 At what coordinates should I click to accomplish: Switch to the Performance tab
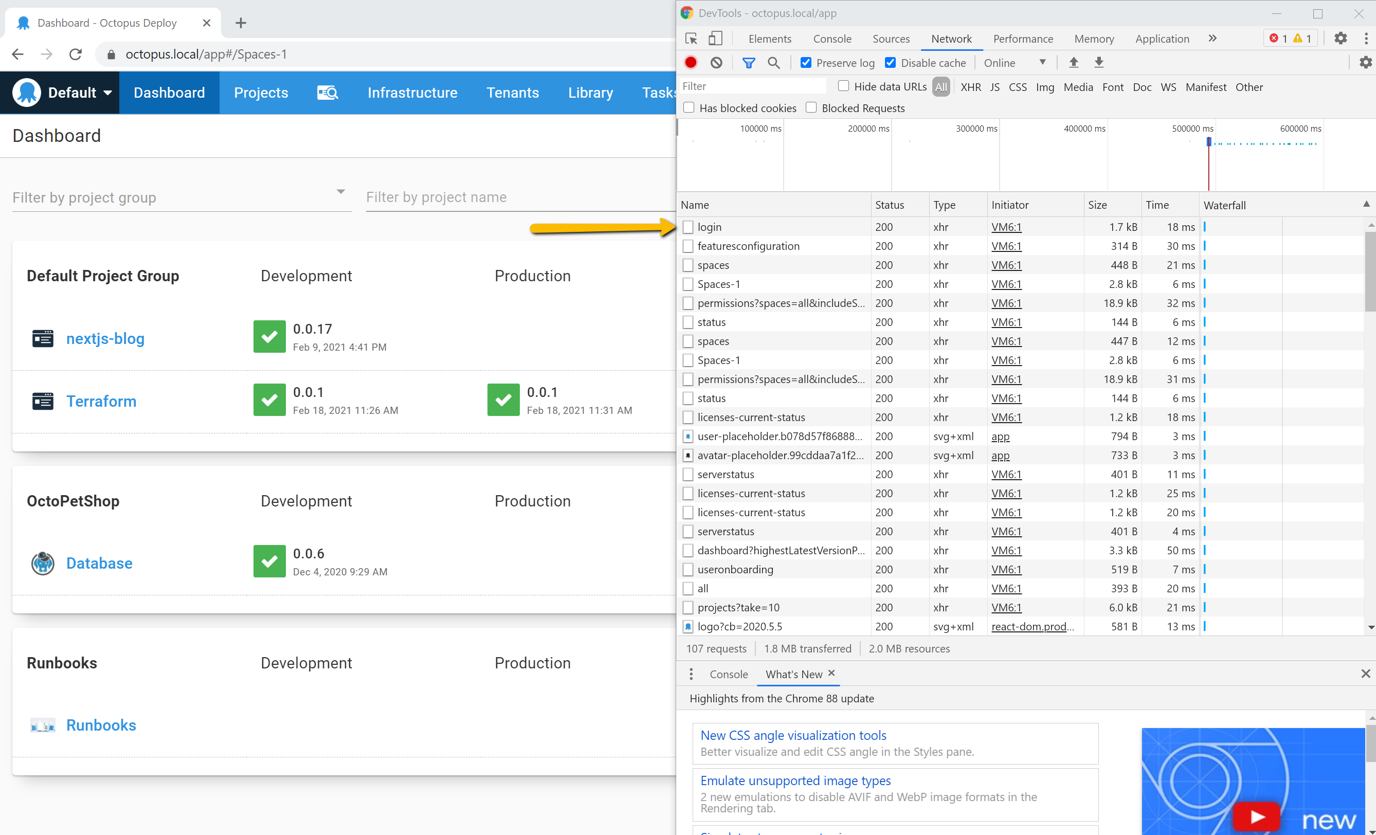pos(1023,39)
